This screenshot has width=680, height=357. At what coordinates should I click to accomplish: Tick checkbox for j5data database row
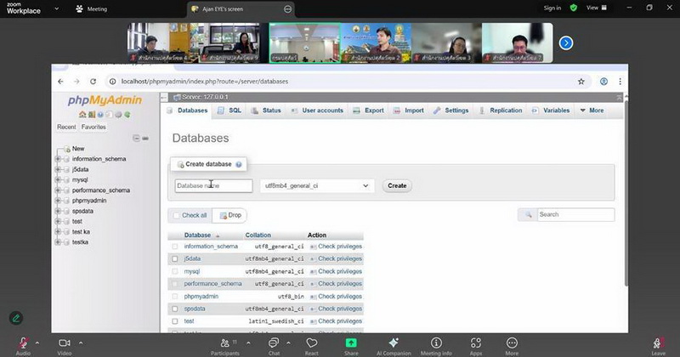(x=175, y=259)
